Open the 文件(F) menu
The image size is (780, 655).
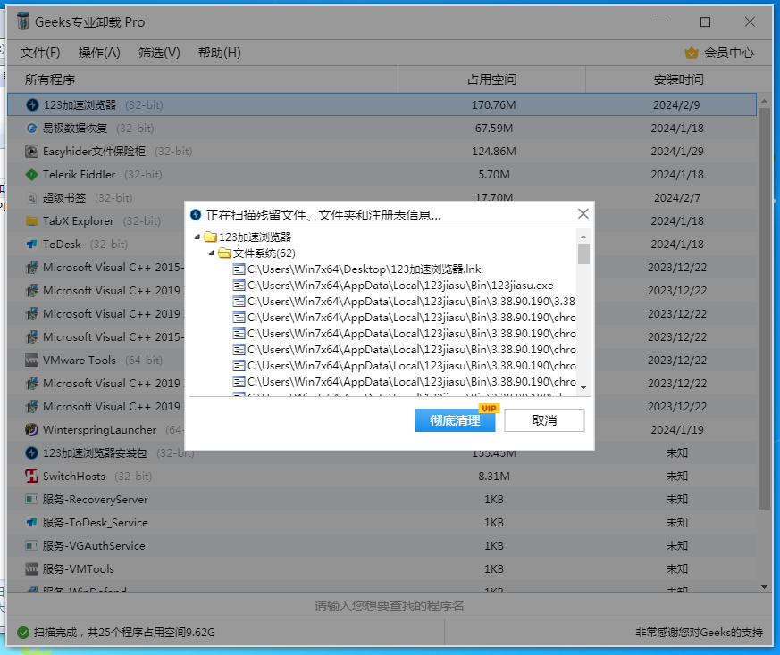[40, 53]
